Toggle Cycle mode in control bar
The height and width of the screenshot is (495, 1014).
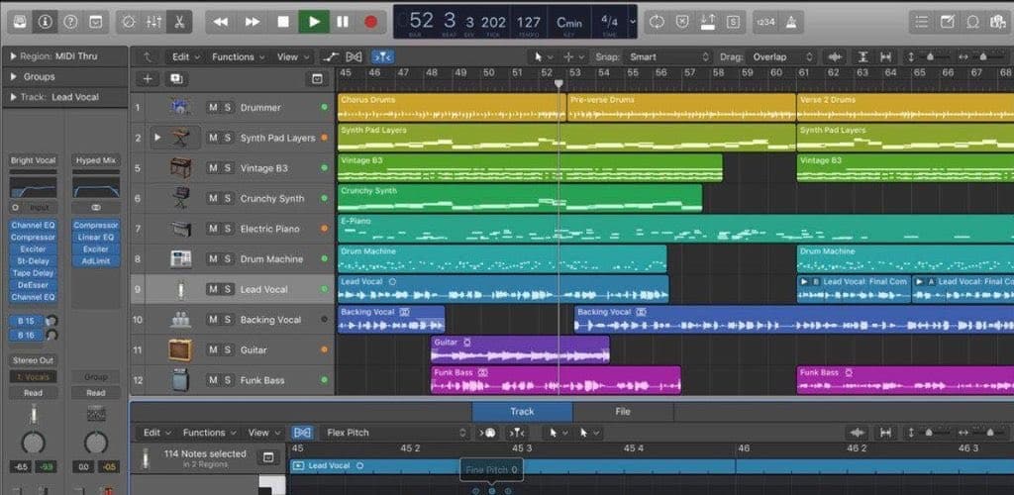point(657,21)
